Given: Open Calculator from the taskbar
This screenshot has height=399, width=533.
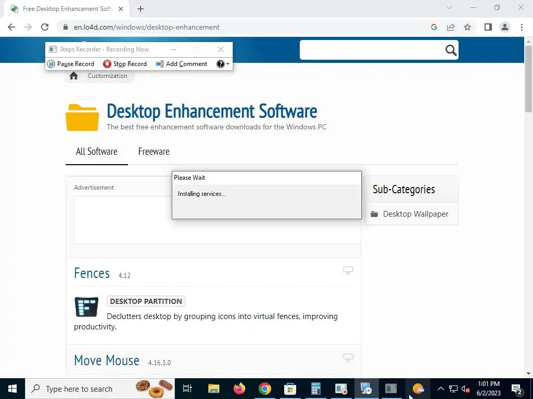Looking at the screenshot, I should [x=315, y=389].
